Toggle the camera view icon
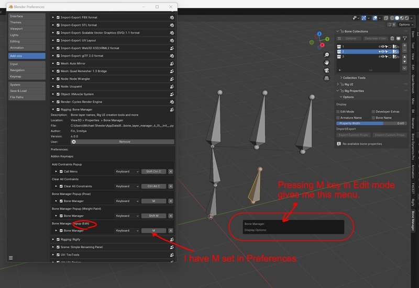 tap(326, 71)
